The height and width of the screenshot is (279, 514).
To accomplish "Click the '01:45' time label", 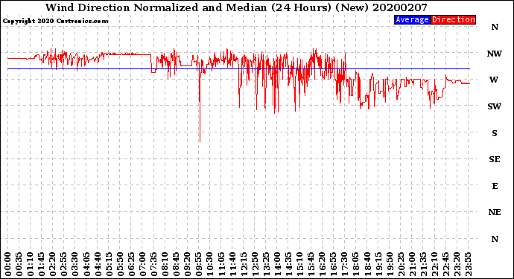I will point(42,264).
